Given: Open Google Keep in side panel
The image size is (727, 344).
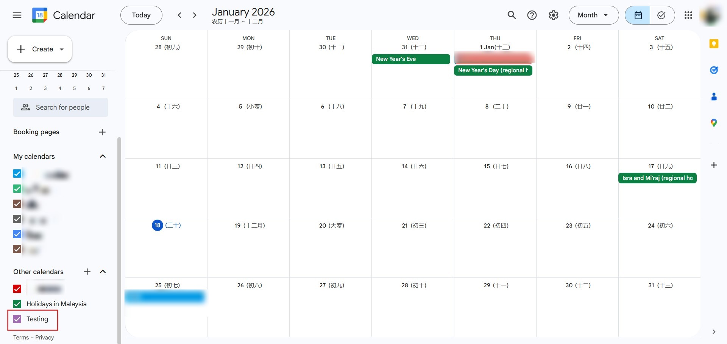Looking at the screenshot, I should pyautogui.click(x=714, y=44).
